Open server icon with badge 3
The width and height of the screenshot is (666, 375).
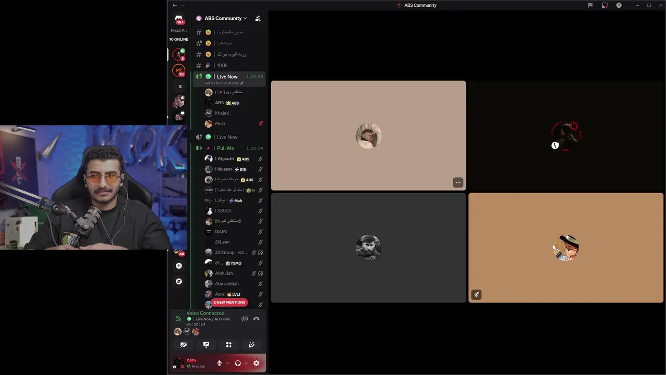(x=179, y=54)
